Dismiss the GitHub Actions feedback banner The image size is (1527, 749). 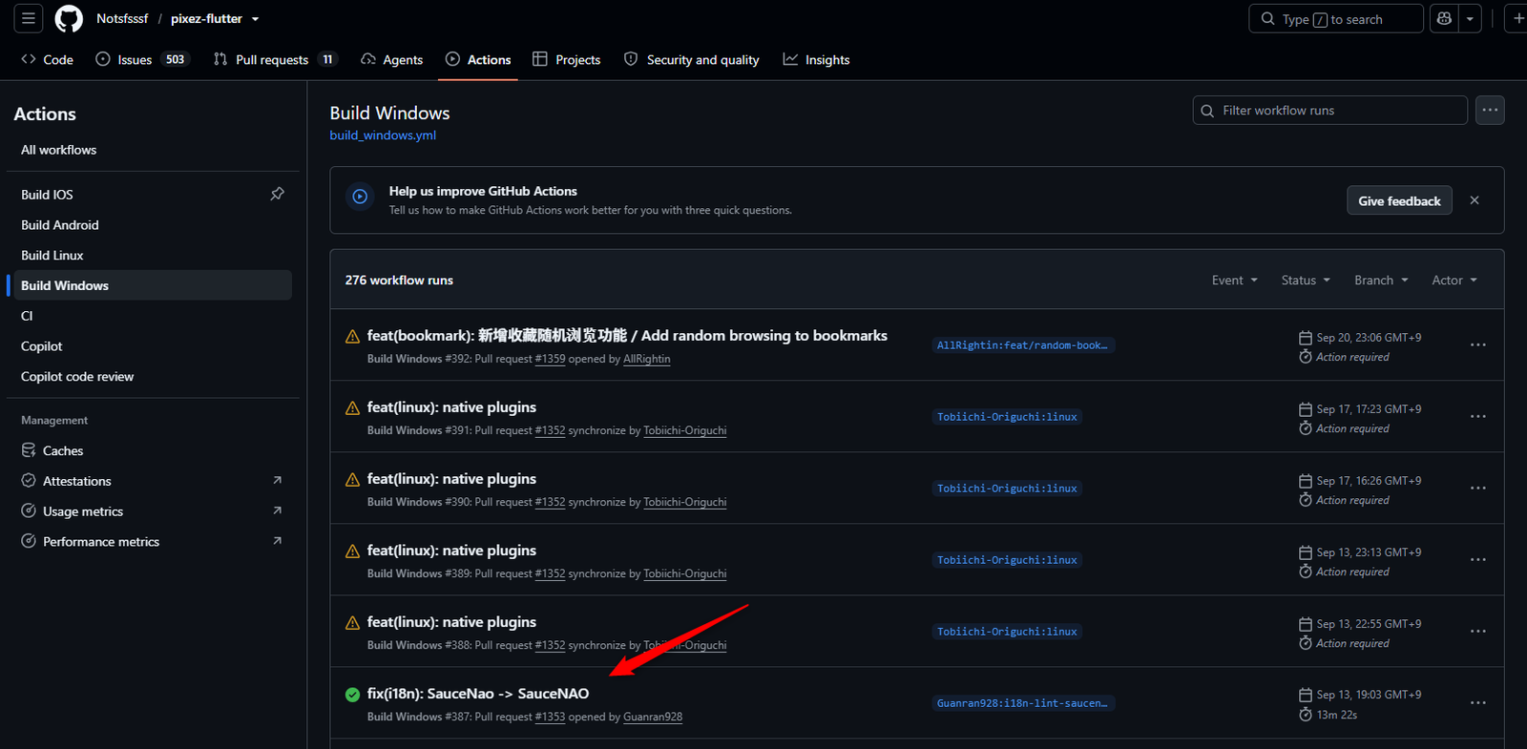click(x=1475, y=200)
